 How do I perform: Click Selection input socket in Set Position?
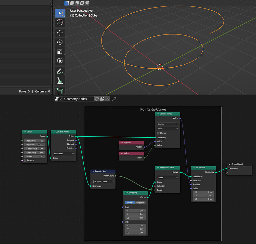(x=191, y=181)
